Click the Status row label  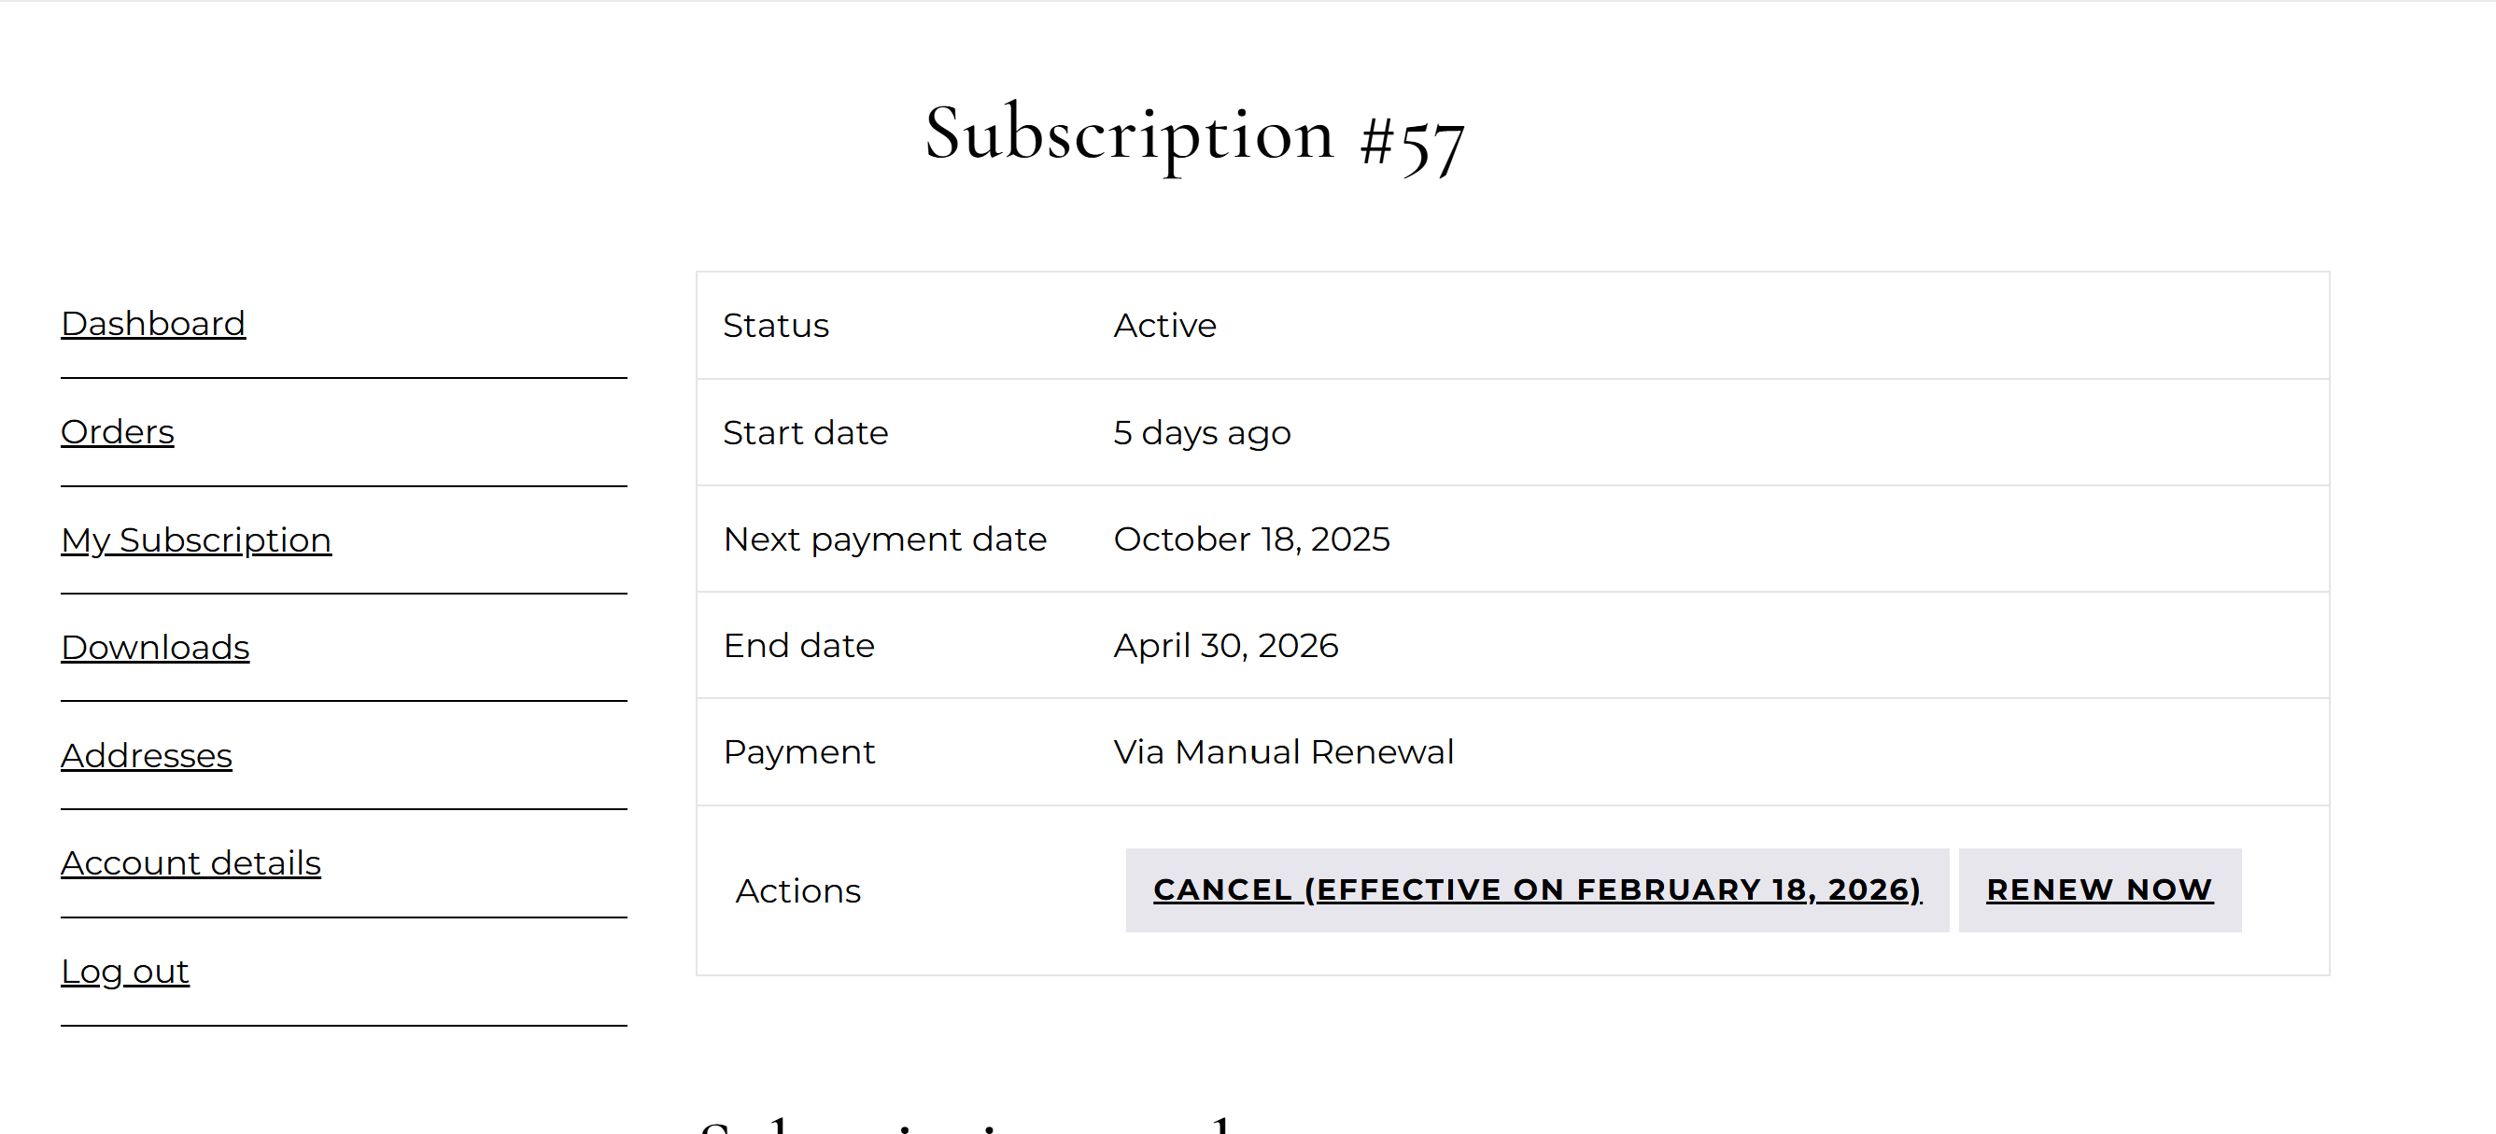pos(775,326)
